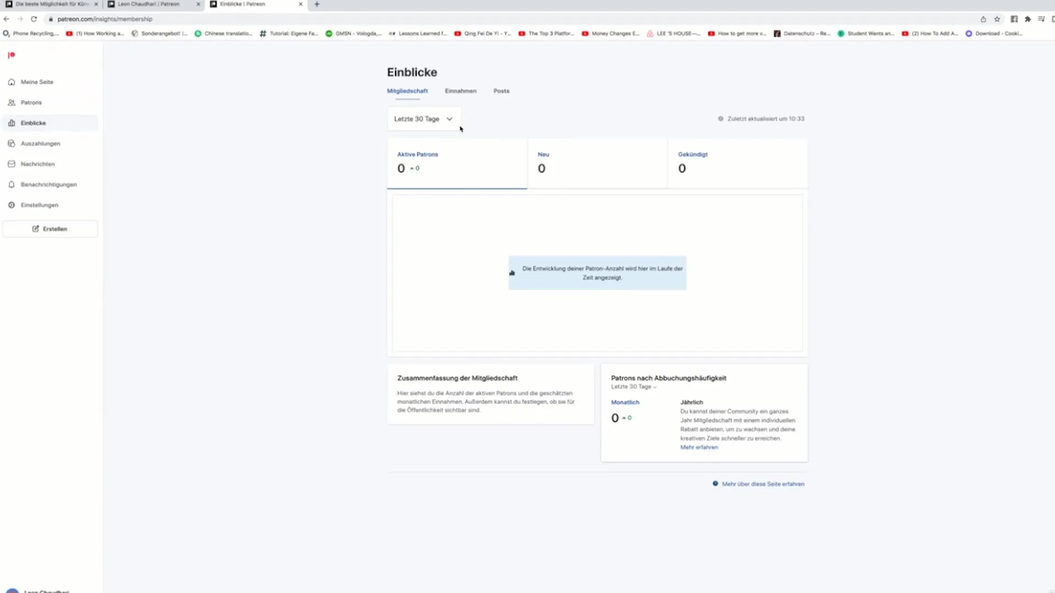Image resolution: width=1055 pixels, height=593 pixels.
Task: Open the Letzte 30 Tage dropdown
Action: 424,119
